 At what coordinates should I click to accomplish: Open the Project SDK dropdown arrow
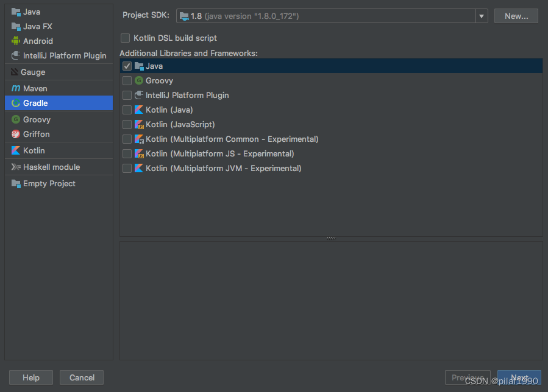481,16
